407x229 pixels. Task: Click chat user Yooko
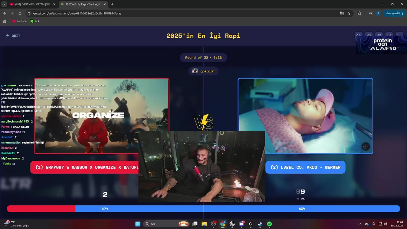pyautogui.click(x=7, y=163)
